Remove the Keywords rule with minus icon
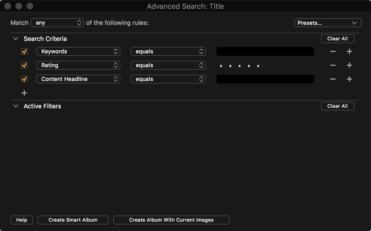 click(x=333, y=51)
